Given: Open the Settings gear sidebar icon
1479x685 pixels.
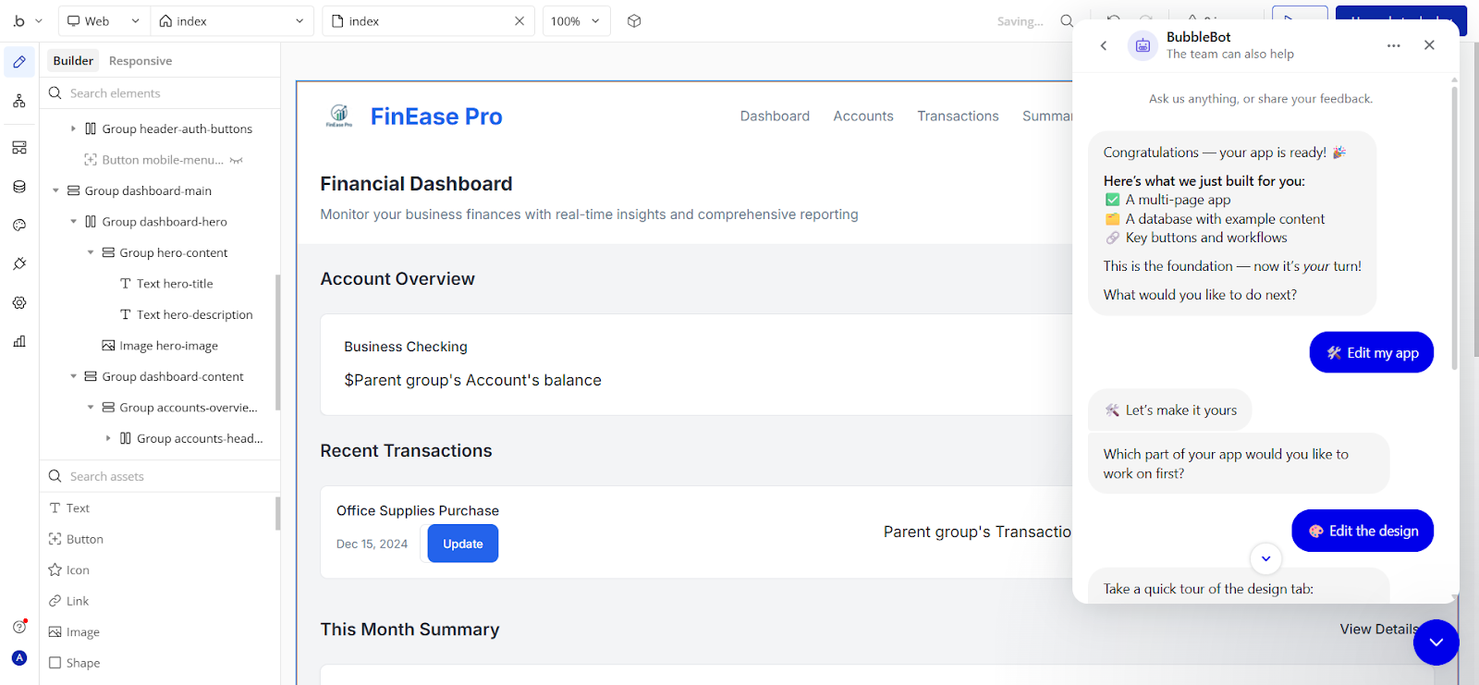Looking at the screenshot, I should [x=19, y=303].
